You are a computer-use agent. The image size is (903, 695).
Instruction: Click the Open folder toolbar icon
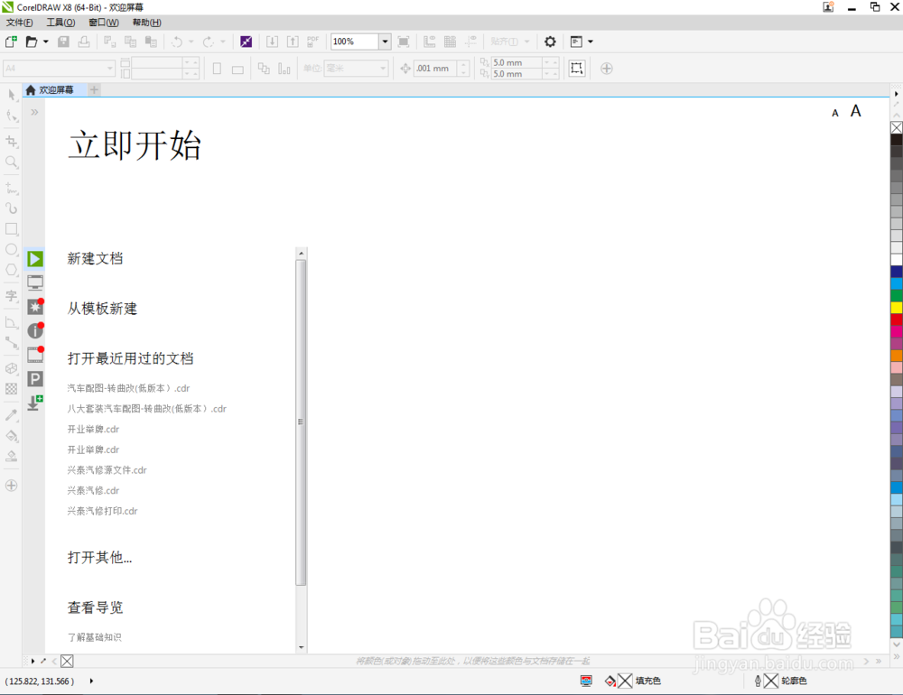click(32, 42)
